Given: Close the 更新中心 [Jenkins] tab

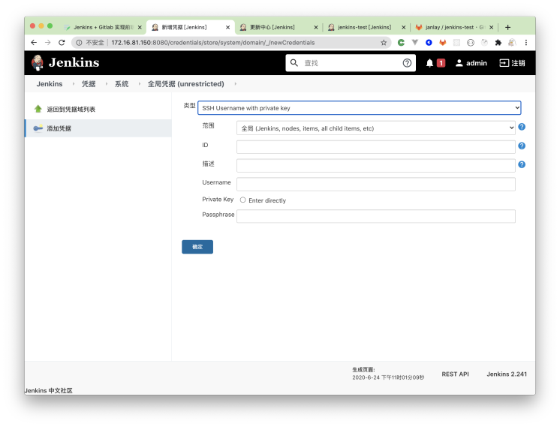Looking at the screenshot, I should tap(316, 27).
